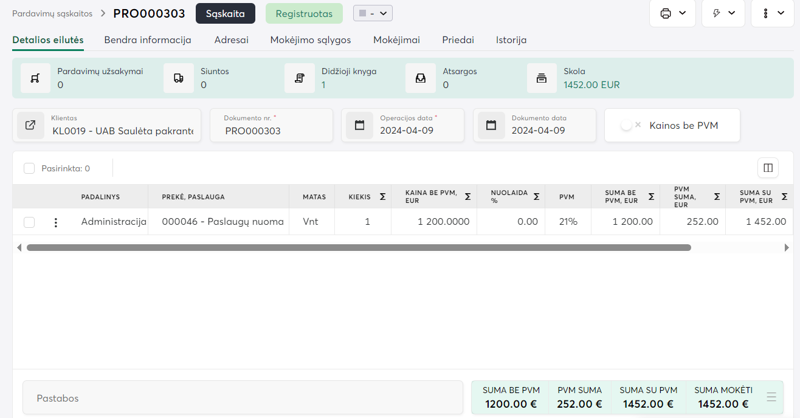The height and width of the screenshot is (418, 800).
Task: Click into the Pastabos notes field
Action: [243, 398]
